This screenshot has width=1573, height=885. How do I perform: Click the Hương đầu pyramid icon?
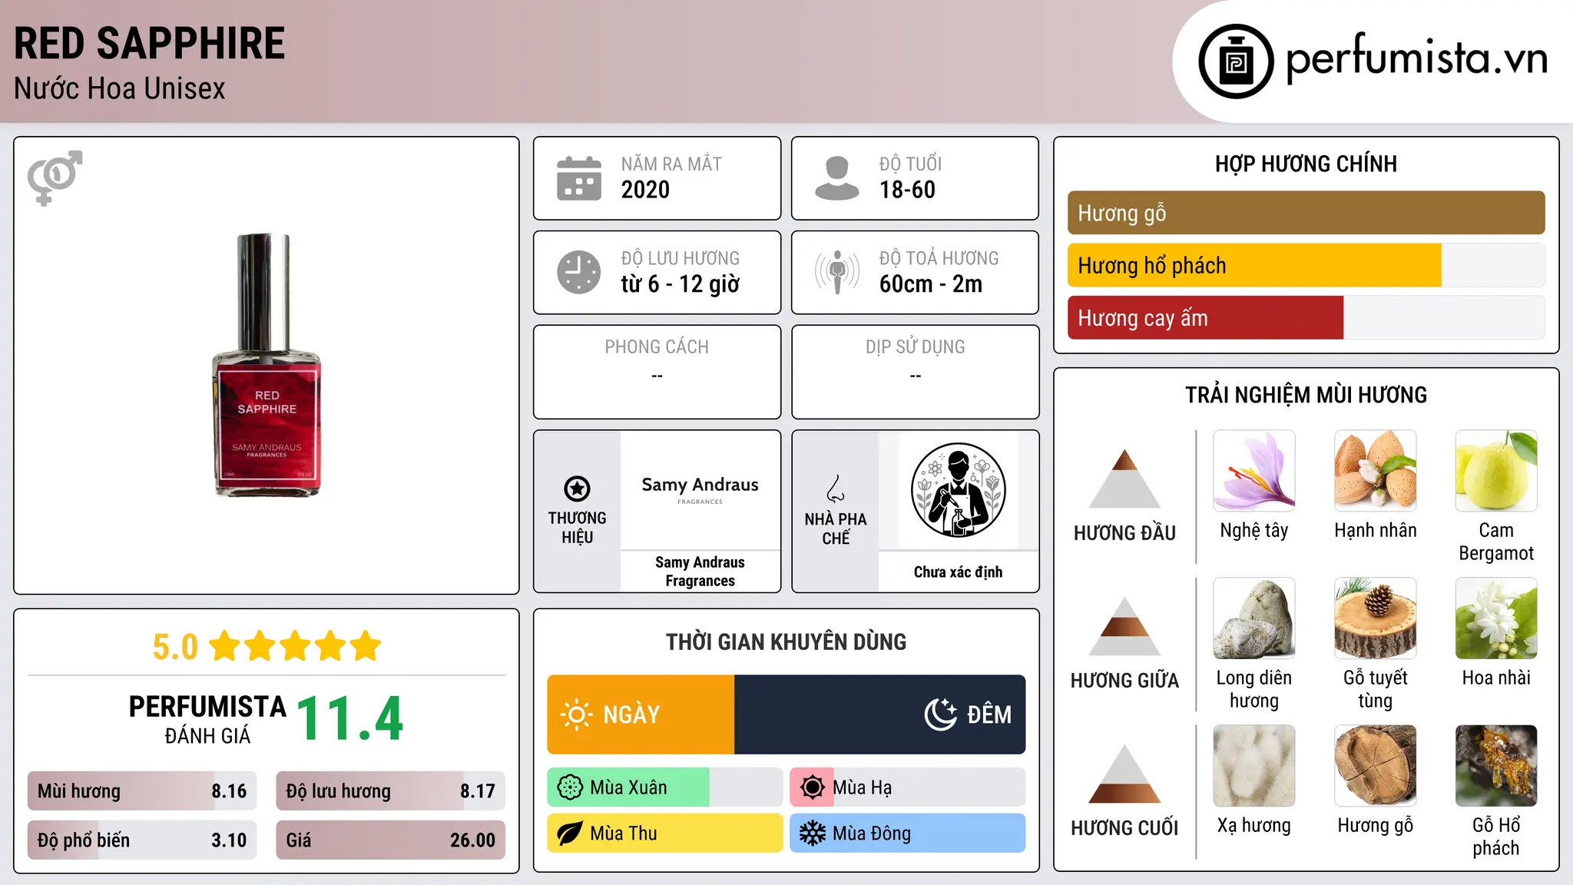(x=1124, y=479)
